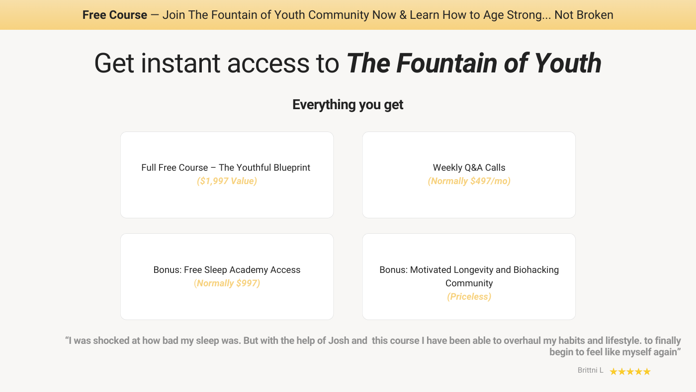Viewport: 696px width, 392px height.
Task: Select the Longevity and Biohacking Community card
Action: coord(469,276)
